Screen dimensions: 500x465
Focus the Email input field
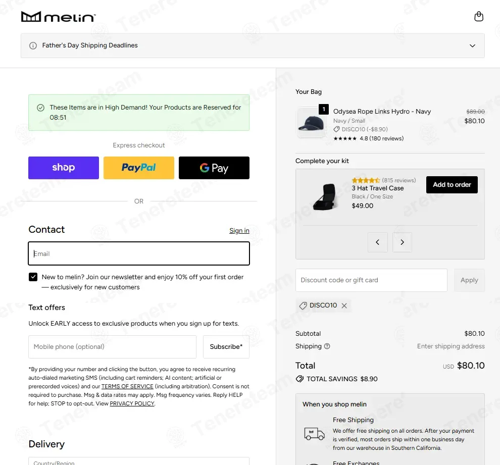pyautogui.click(x=139, y=253)
